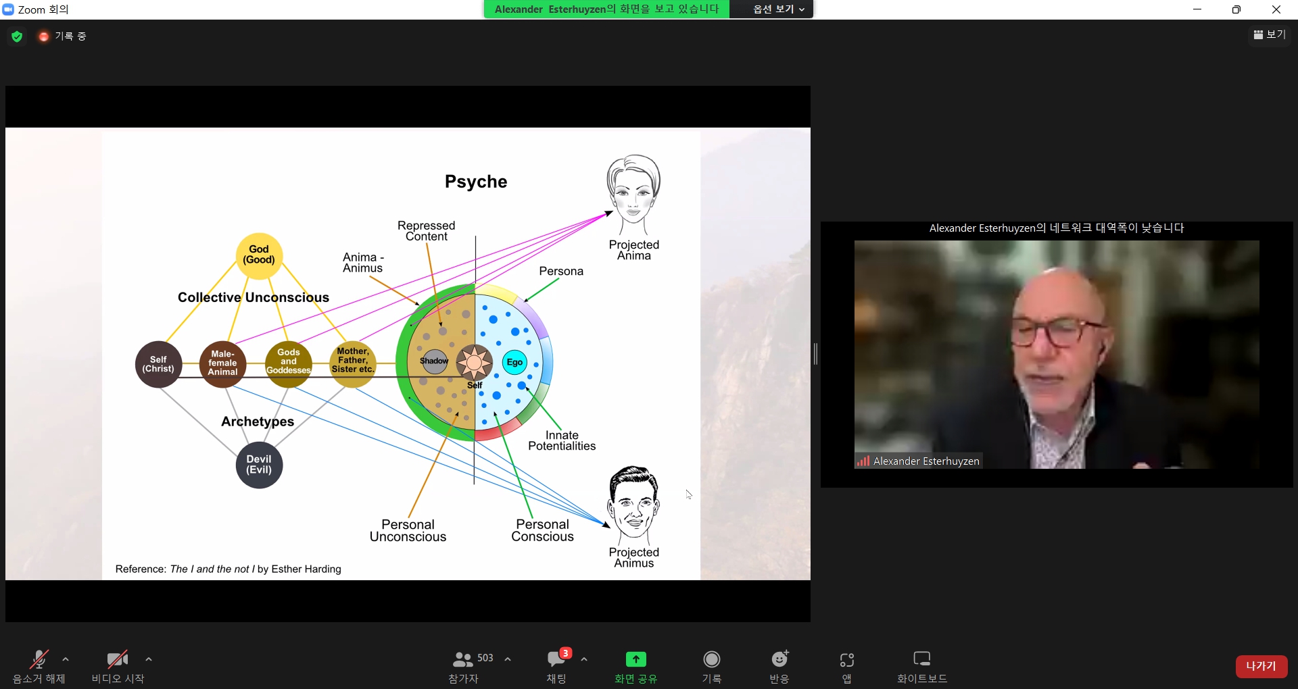
Task: Click Repressed Content label
Action: coord(426,230)
